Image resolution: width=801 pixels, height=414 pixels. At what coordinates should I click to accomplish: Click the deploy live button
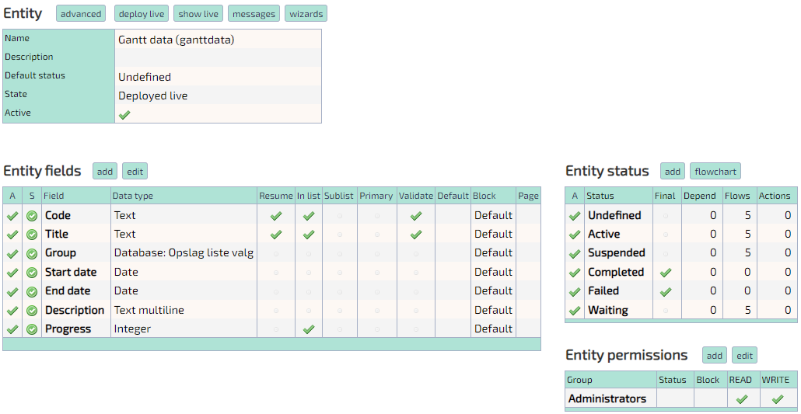141,14
